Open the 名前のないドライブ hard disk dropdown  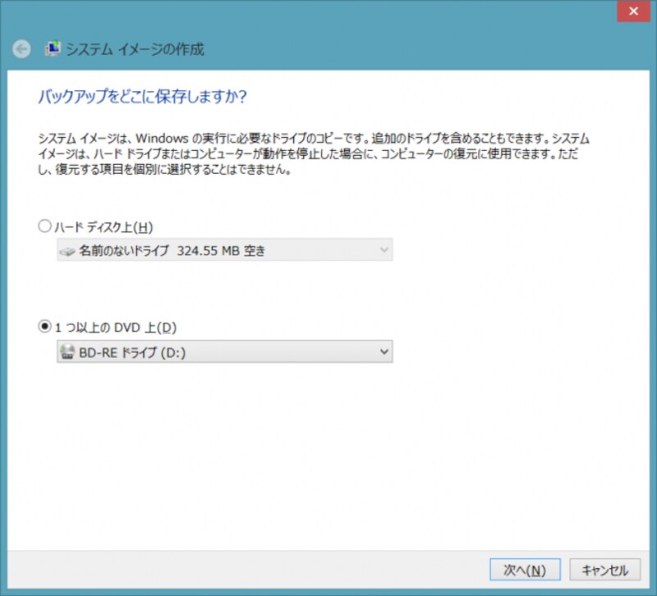tap(224, 250)
